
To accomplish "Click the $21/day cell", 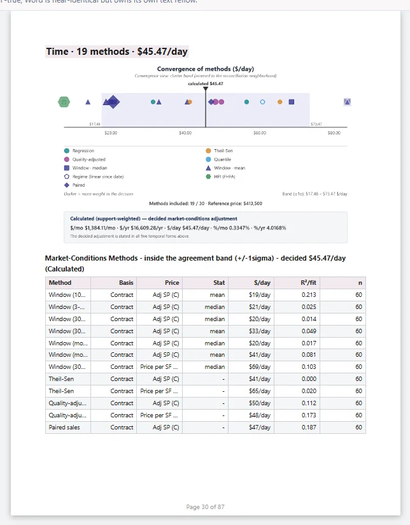I will [x=251, y=306].
